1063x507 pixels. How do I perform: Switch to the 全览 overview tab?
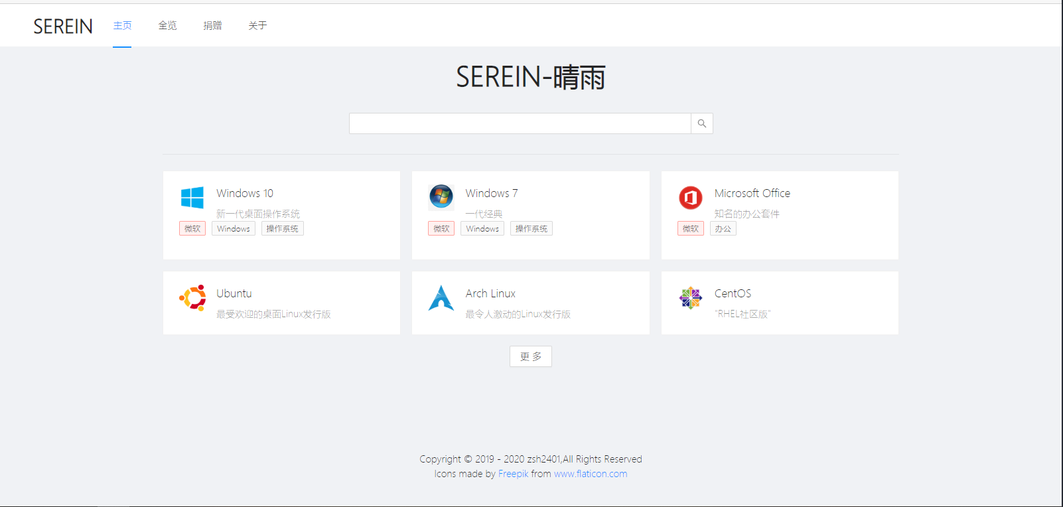(167, 25)
